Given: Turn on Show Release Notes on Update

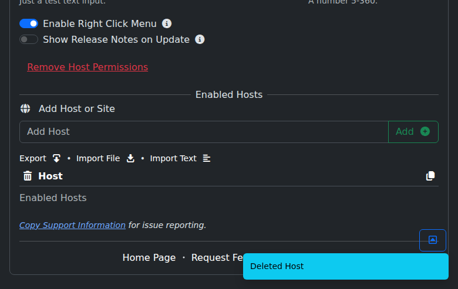Looking at the screenshot, I should point(29,40).
